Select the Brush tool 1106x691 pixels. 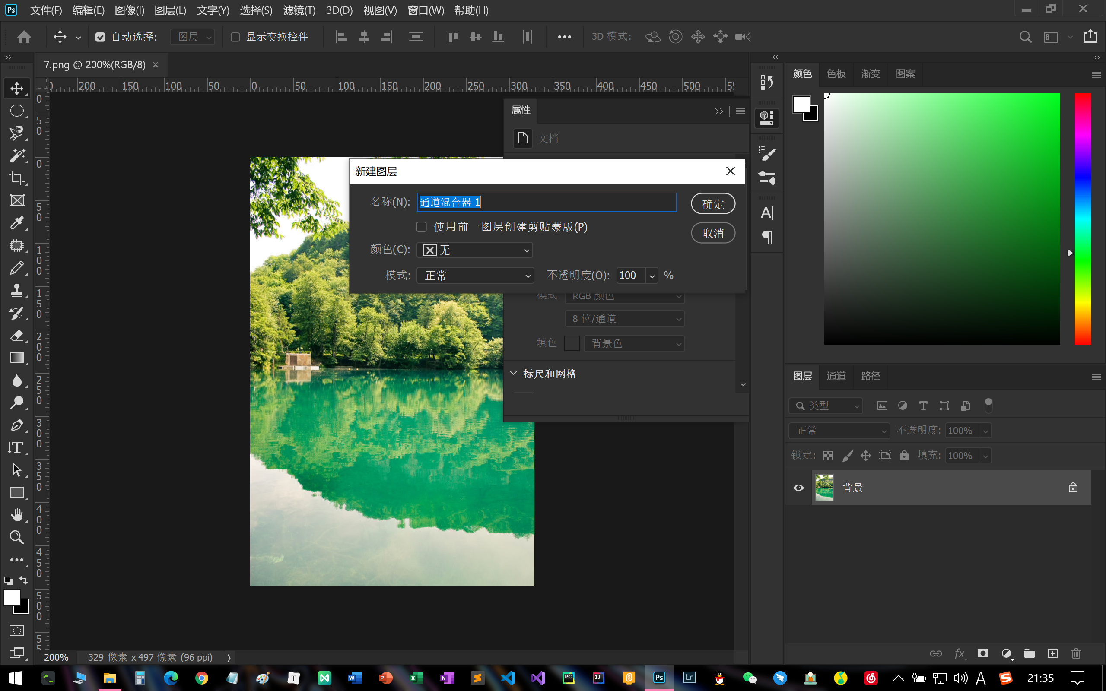point(17,268)
